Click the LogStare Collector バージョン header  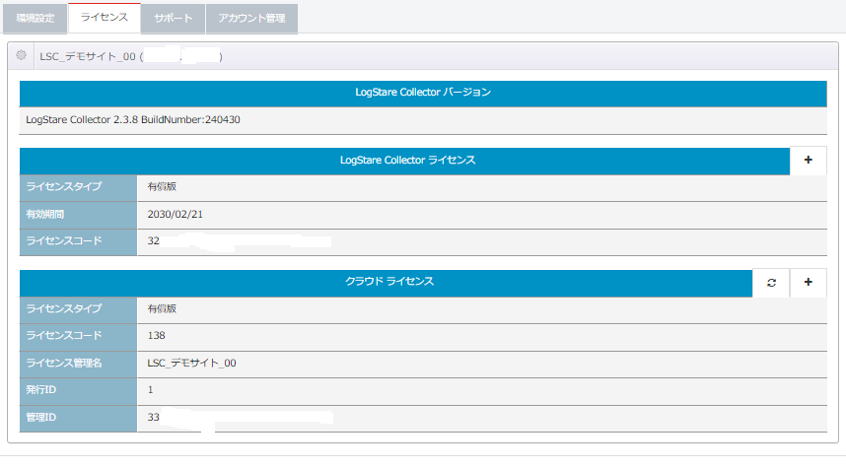pos(423,93)
